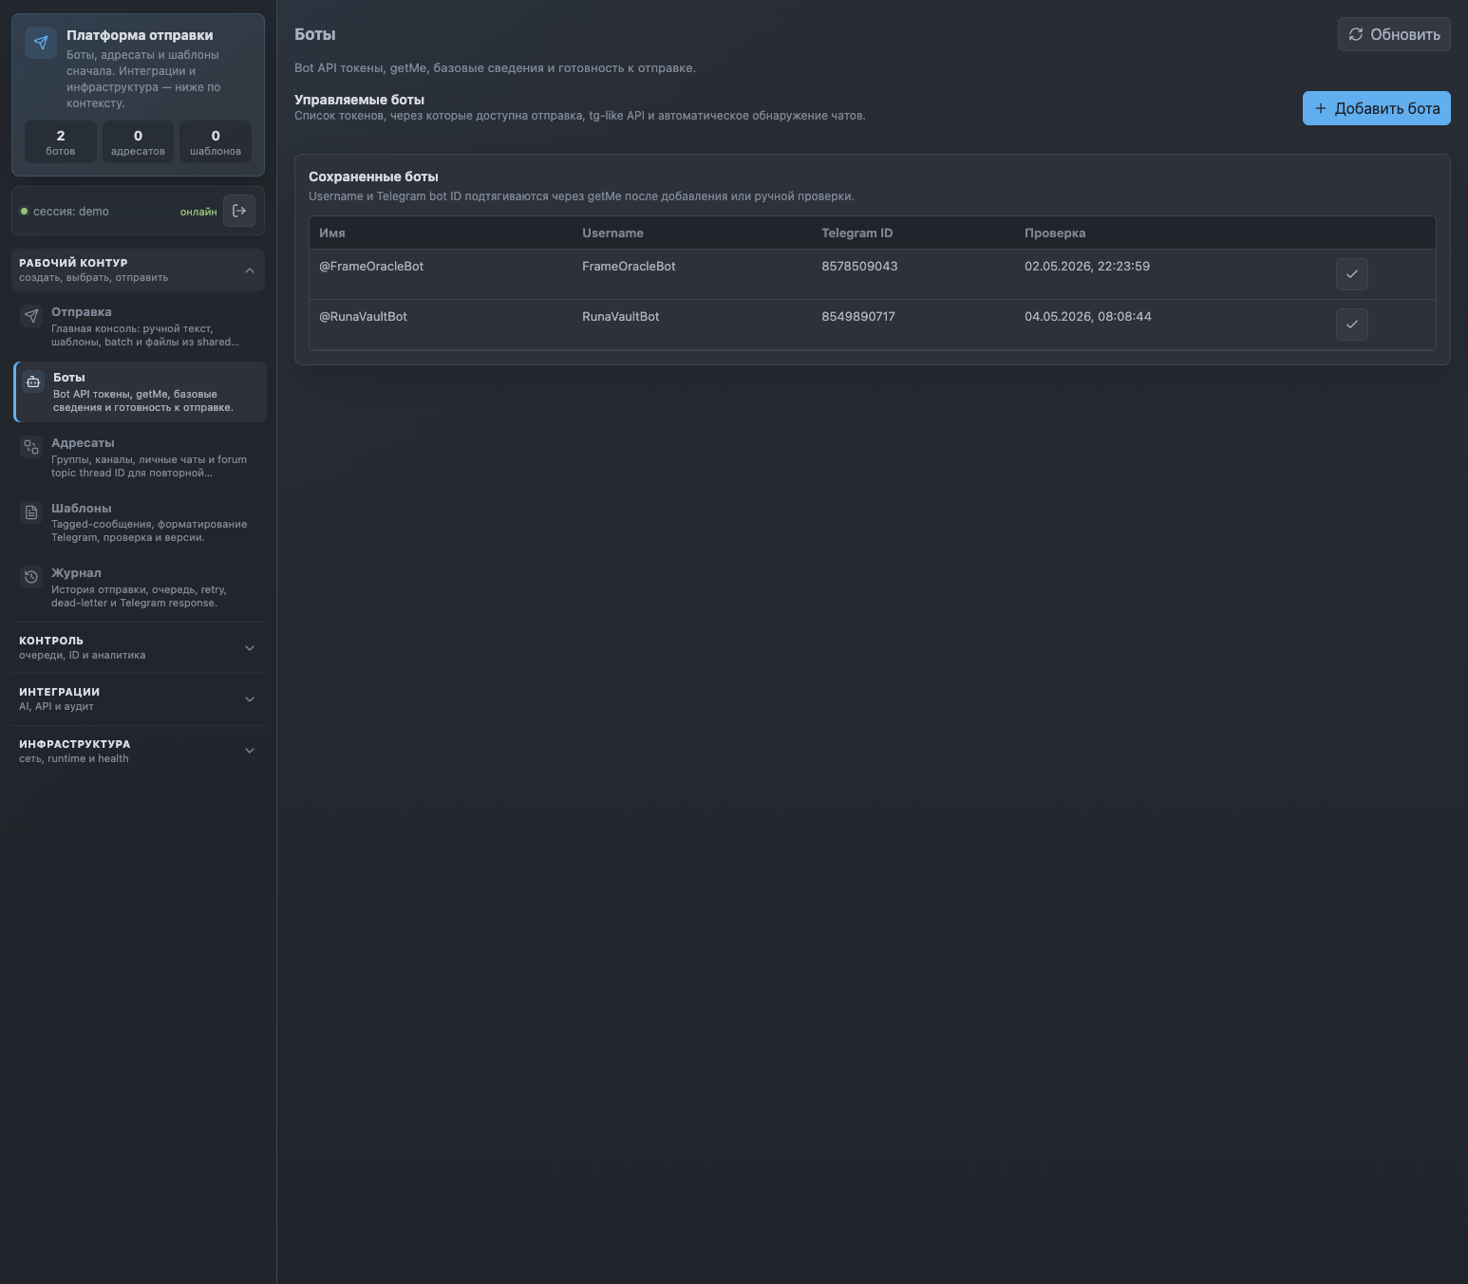The height and width of the screenshot is (1284, 1468).
Task: Click the plus icon in Добавить бота
Action: [x=1320, y=108]
